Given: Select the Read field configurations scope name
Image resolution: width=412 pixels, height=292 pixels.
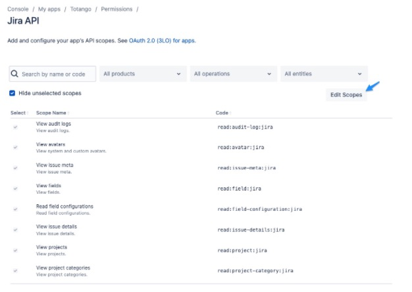Looking at the screenshot, I should click(x=64, y=206).
